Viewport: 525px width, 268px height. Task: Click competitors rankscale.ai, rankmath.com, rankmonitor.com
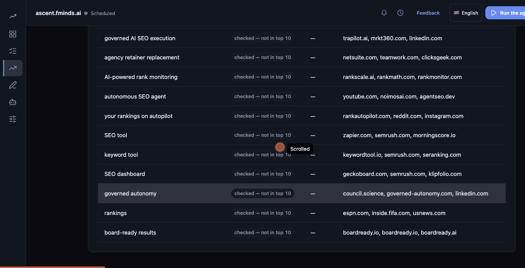pyautogui.click(x=402, y=77)
